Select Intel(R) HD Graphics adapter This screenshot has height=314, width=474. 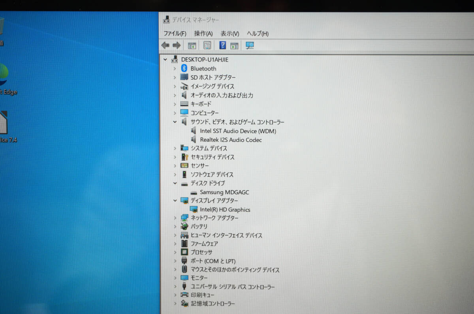point(225,209)
